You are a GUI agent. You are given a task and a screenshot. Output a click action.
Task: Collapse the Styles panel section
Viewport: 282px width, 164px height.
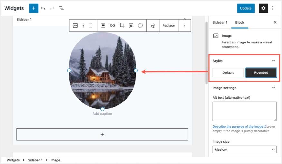pyautogui.click(x=273, y=61)
